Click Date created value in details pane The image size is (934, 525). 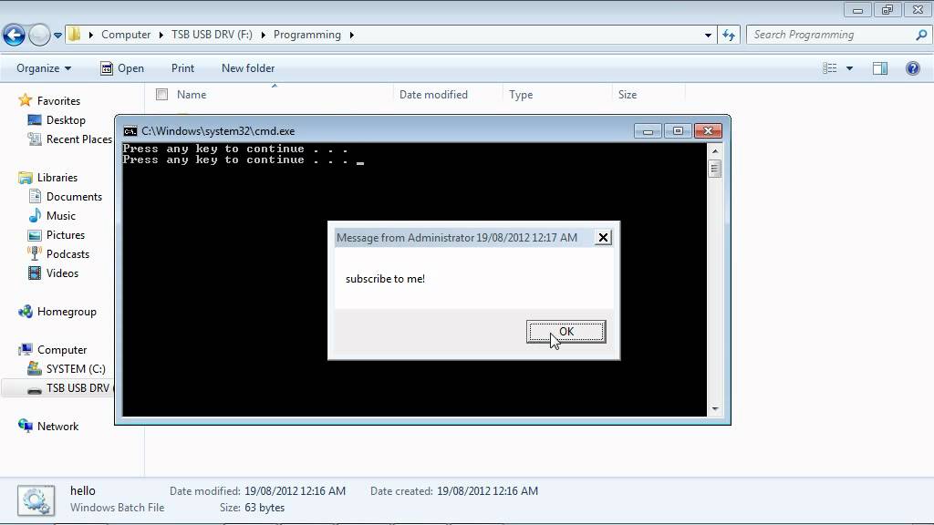tap(487, 491)
